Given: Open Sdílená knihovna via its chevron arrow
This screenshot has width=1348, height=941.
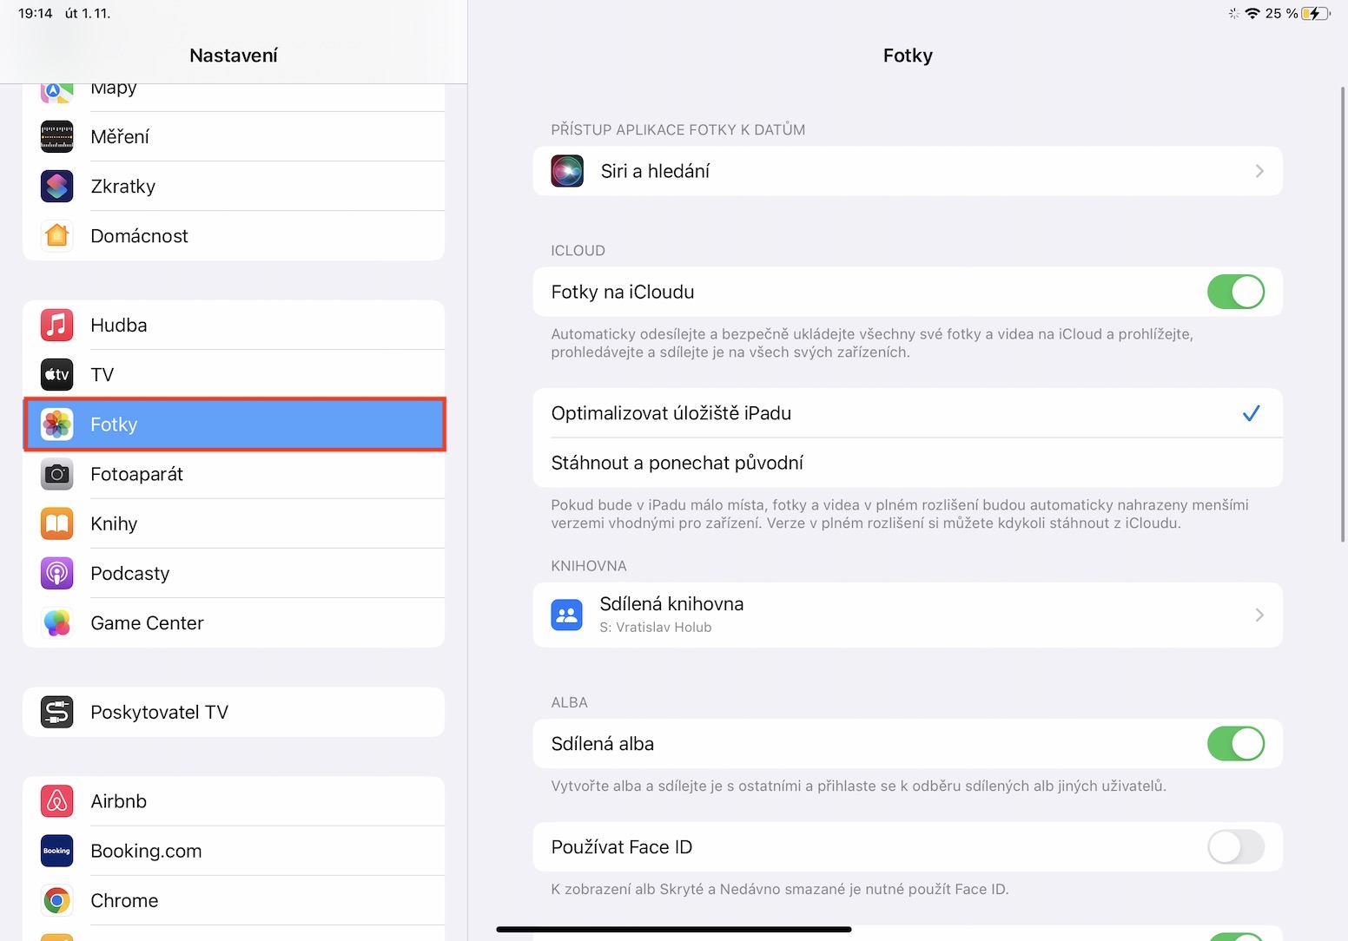Looking at the screenshot, I should click(x=1259, y=615).
